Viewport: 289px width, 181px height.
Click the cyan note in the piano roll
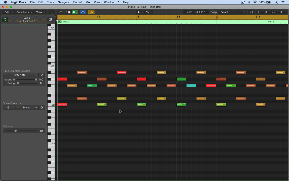click(x=191, y=85)
